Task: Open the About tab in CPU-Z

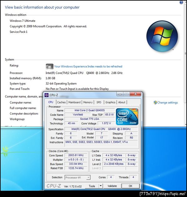Action: (x=122, y=102)
